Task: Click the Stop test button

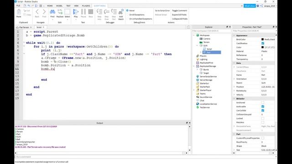Action: pyautogui.click(x=91, y=12)
